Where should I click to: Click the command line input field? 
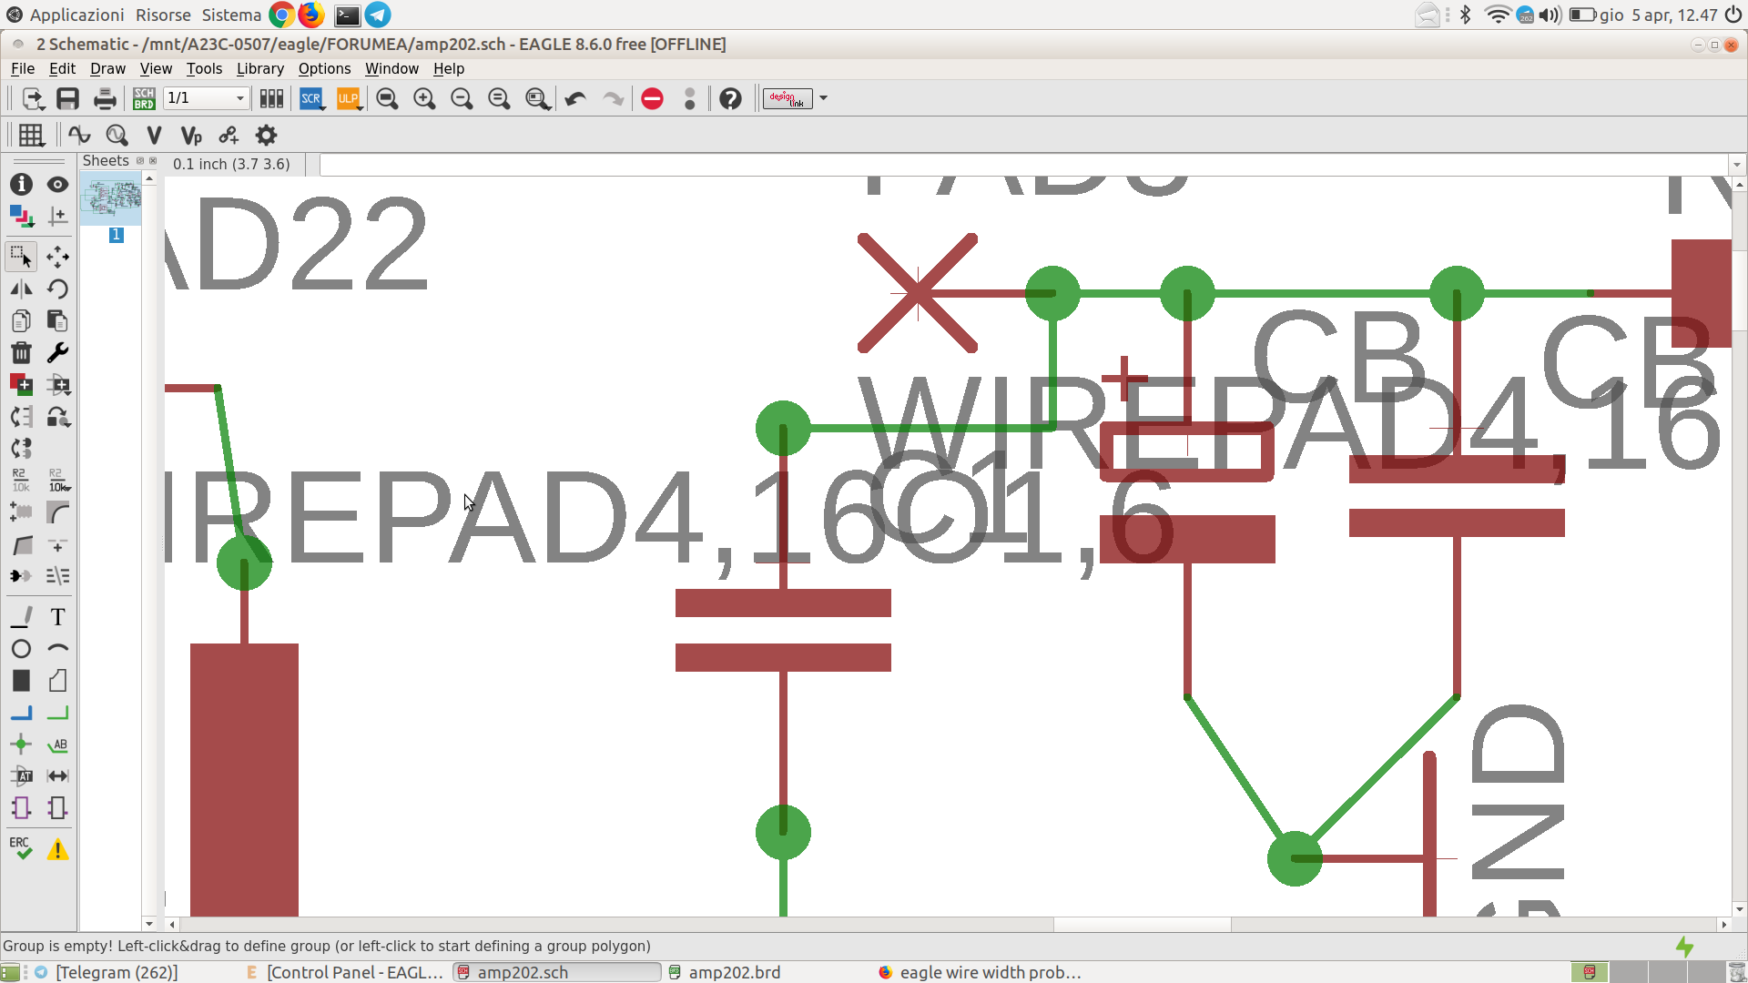[1023, 165]
